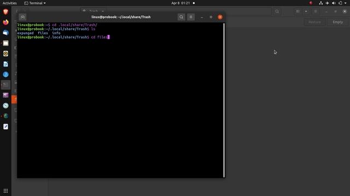Open the text editor icon in dock
Viewport: 350px width, 196px height.
pyautogui.click(x=5, y=127)
